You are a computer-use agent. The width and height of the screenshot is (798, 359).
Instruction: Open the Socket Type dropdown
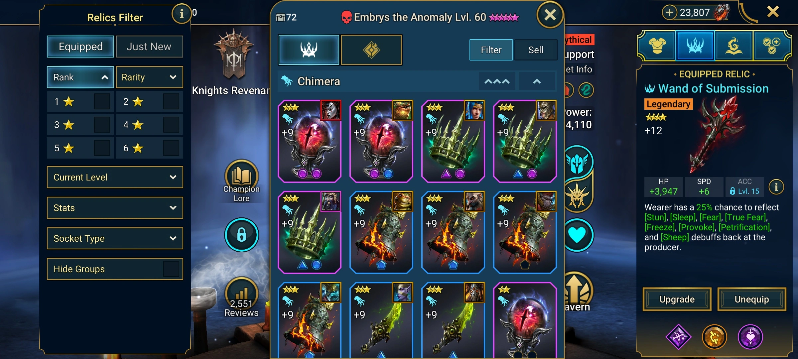pyautogui.click(x=115, y=238)
